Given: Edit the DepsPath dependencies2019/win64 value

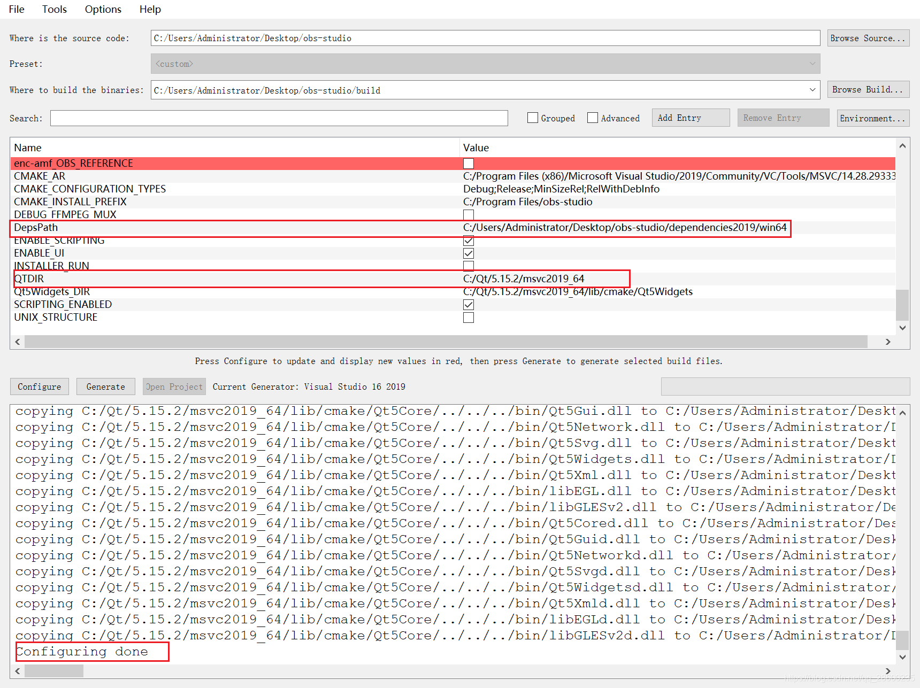Looking at the screenshot, I should (625, 228).
